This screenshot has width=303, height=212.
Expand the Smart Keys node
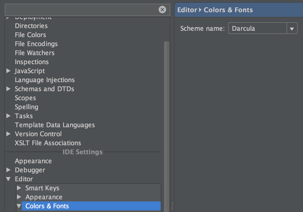pos(19,188)
